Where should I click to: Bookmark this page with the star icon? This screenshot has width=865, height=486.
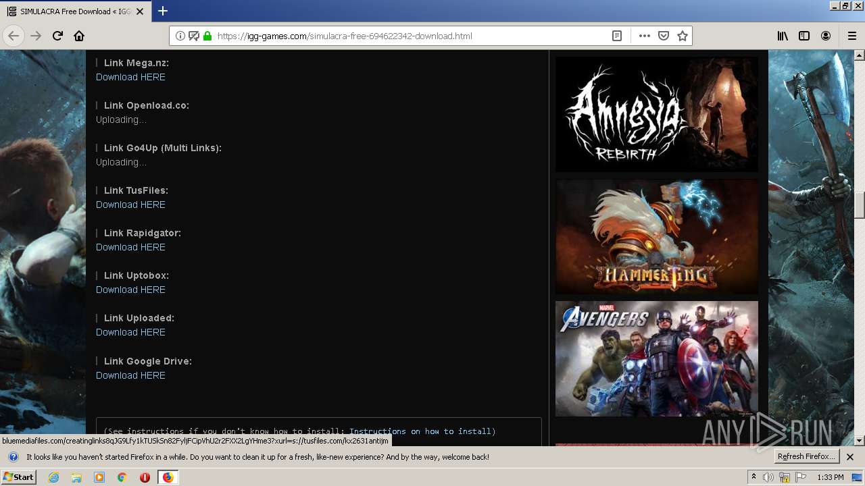683,36
